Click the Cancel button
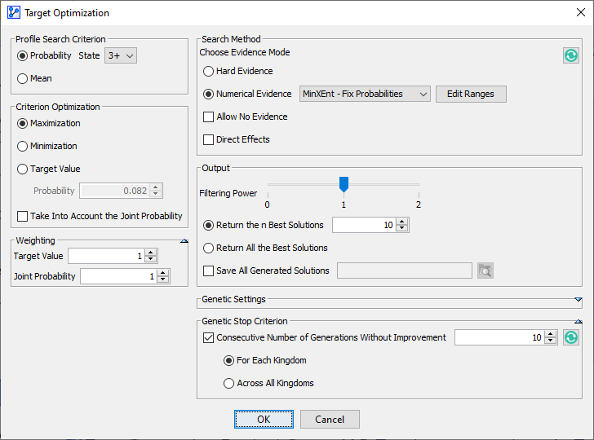The width and height of the screenshot is (594, 440). (x=330, y=419)
